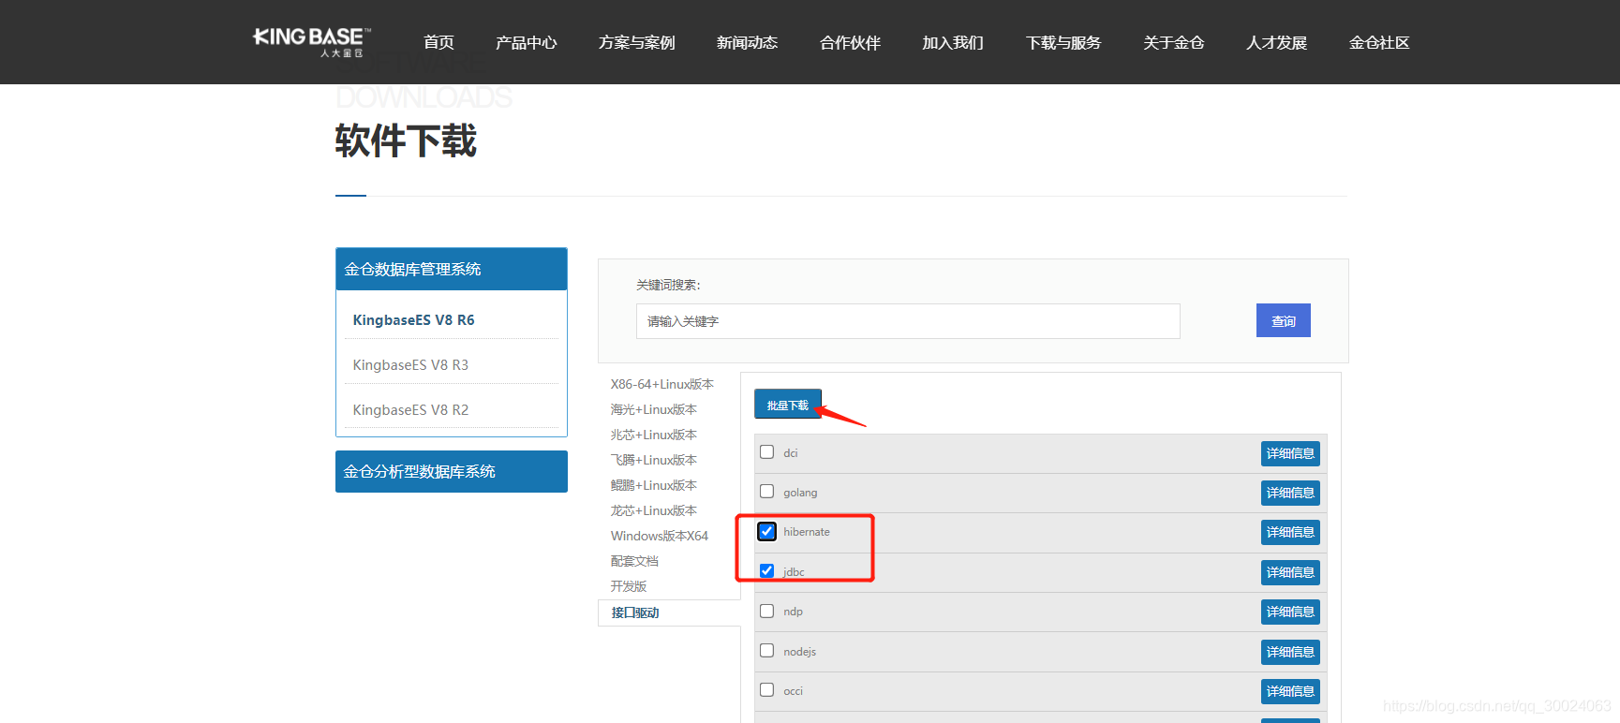Switch to the 海光+Linux版本 tab

coord(653,409)
